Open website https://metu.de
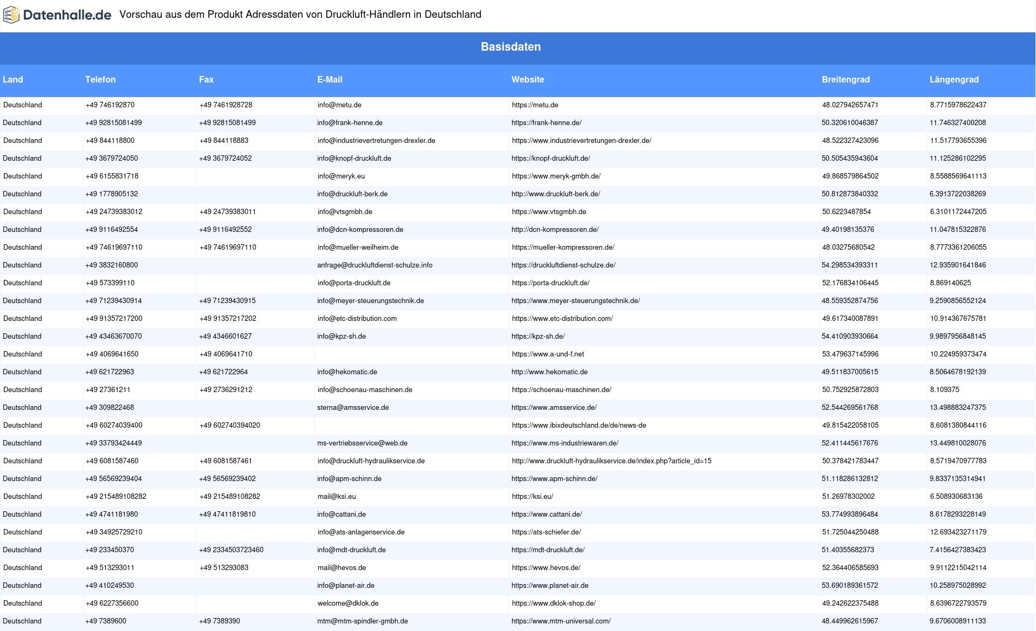 coord(535,105)
